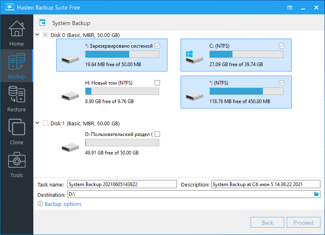Image resolution: width=325 pixels, height=235 pixels.
Task: Click the Description input field
Action: point(266,184)
